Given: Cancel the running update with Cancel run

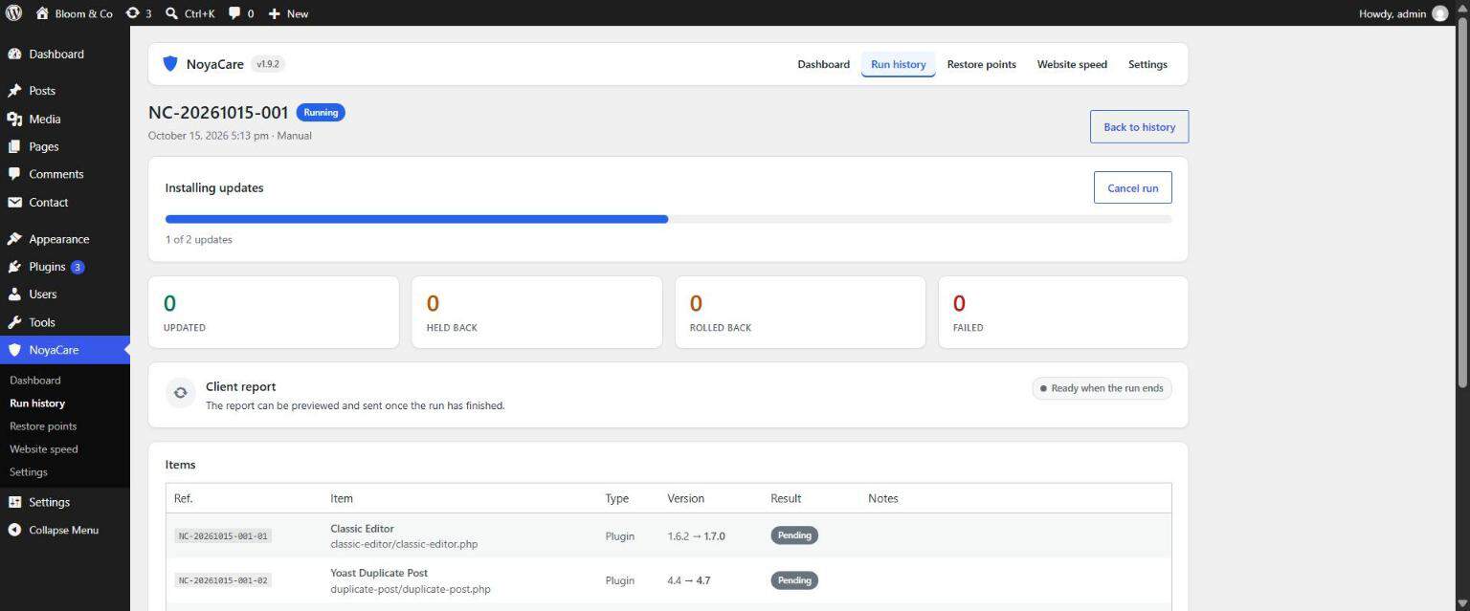Looking at the screenshot, I should pos(1132,187).
